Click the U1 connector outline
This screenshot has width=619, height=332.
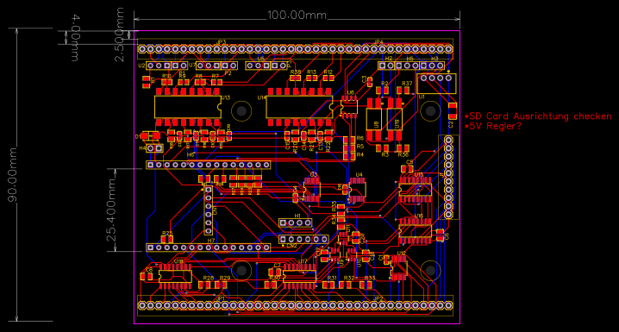436,84
